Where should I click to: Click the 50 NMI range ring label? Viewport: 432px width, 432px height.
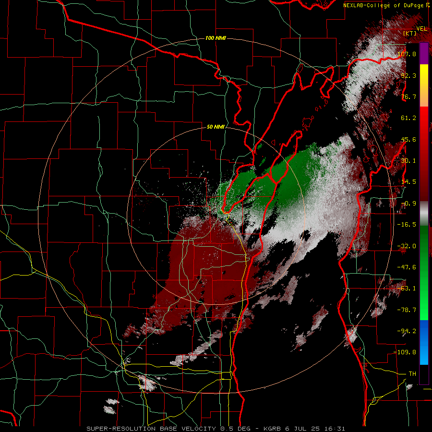click(x=216, y=127)
